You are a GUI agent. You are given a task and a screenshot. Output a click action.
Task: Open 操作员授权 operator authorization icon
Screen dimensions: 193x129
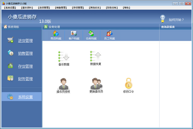(x=63, y=85)
